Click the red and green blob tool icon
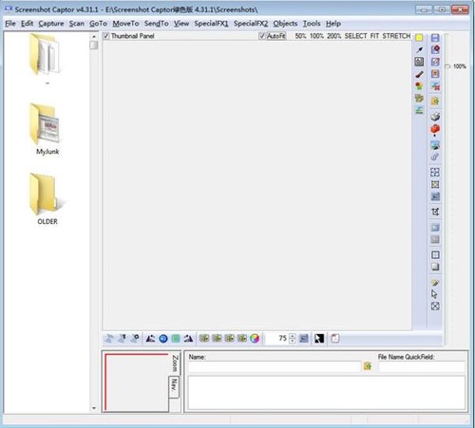Screen dimensions: 475x428 (x=419, y=86)
